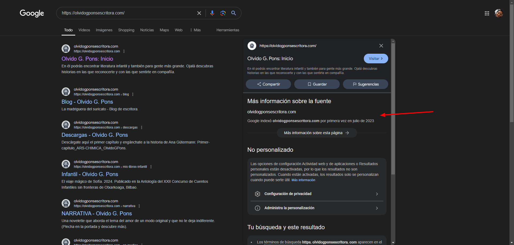Switch to the Todo tab
The image size is (514, 245).
pos(68,30)
